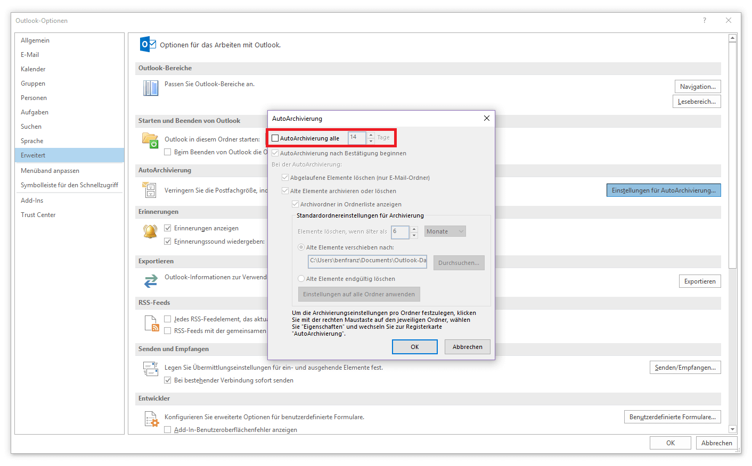Viewport: 752px width, 466px height.
Task: Uncheck 'Erinnerungen anzeigen' checkbox
Action: tap(168, 228)
